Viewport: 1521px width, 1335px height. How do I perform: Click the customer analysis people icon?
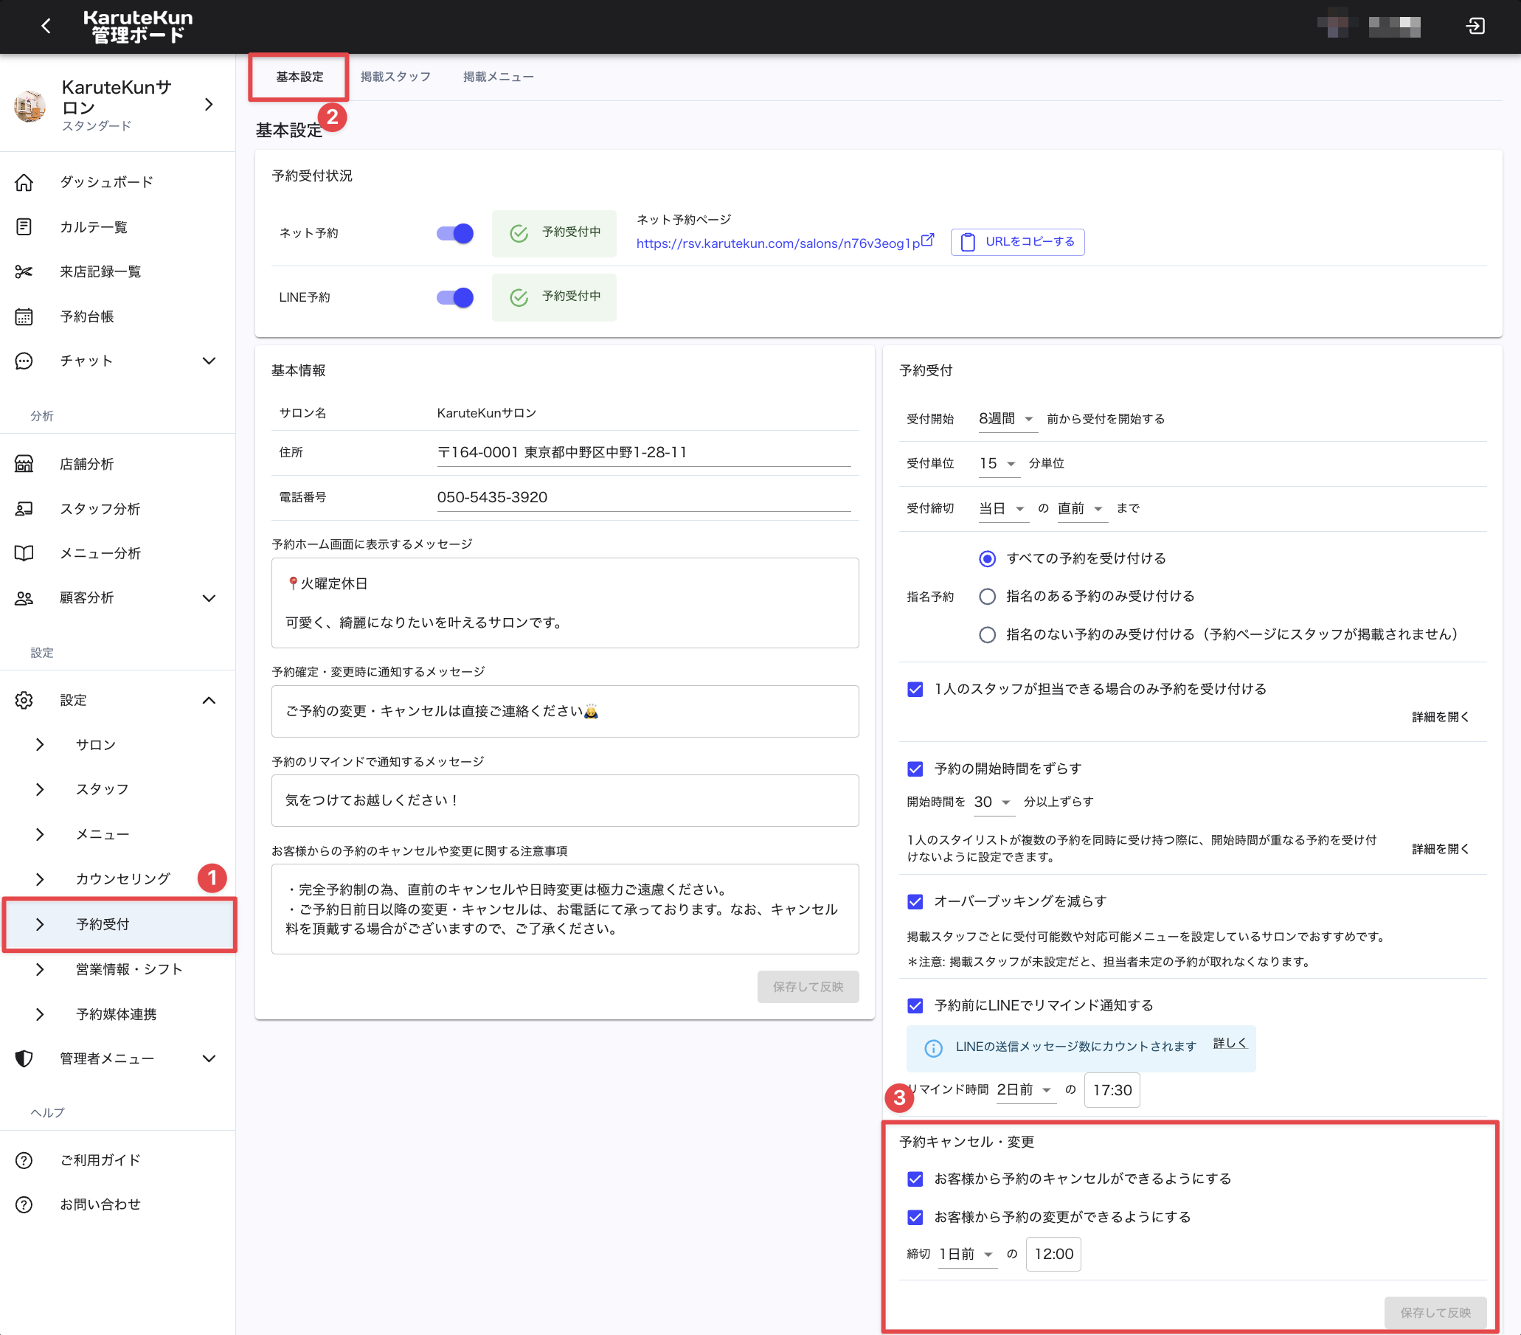tap(24, 597)
